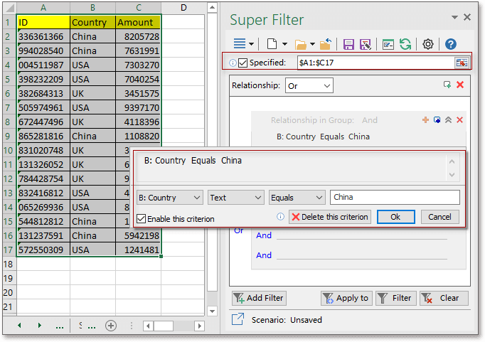Uncheck the Specified range checkbox
The image size is (485, 342).
coord(243,63)
